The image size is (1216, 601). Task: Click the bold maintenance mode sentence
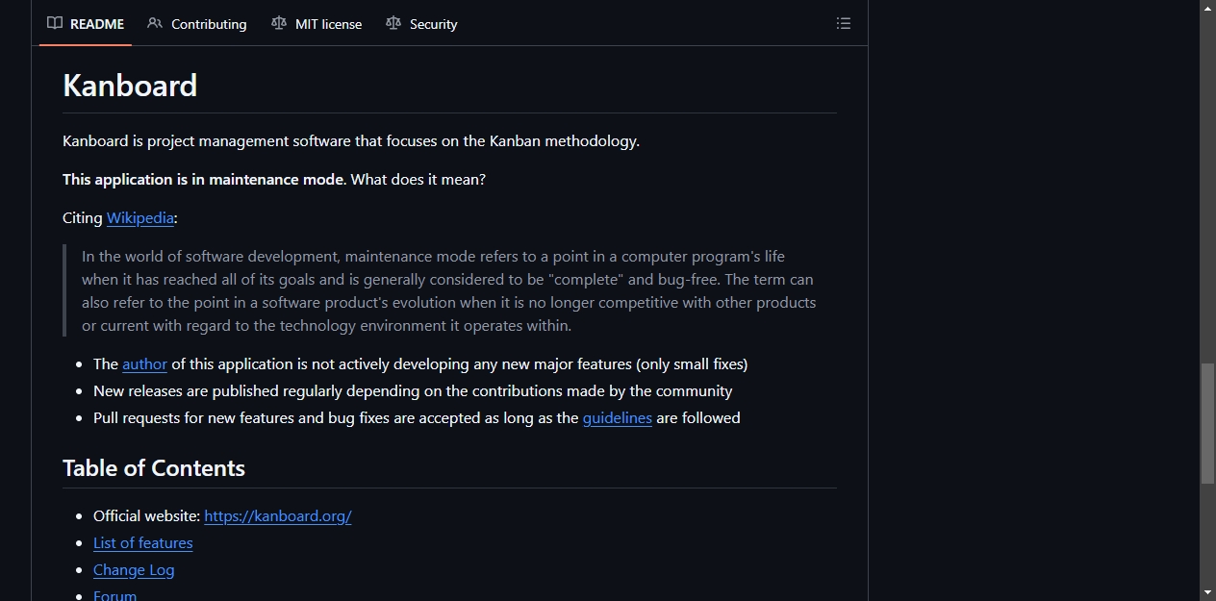[203, 179]
